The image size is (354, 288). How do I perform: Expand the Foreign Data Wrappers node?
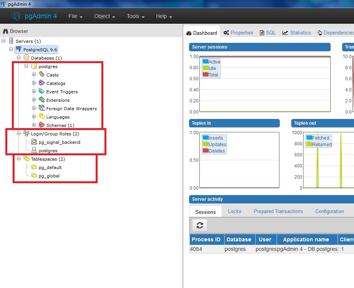click(x=34, y=108)
